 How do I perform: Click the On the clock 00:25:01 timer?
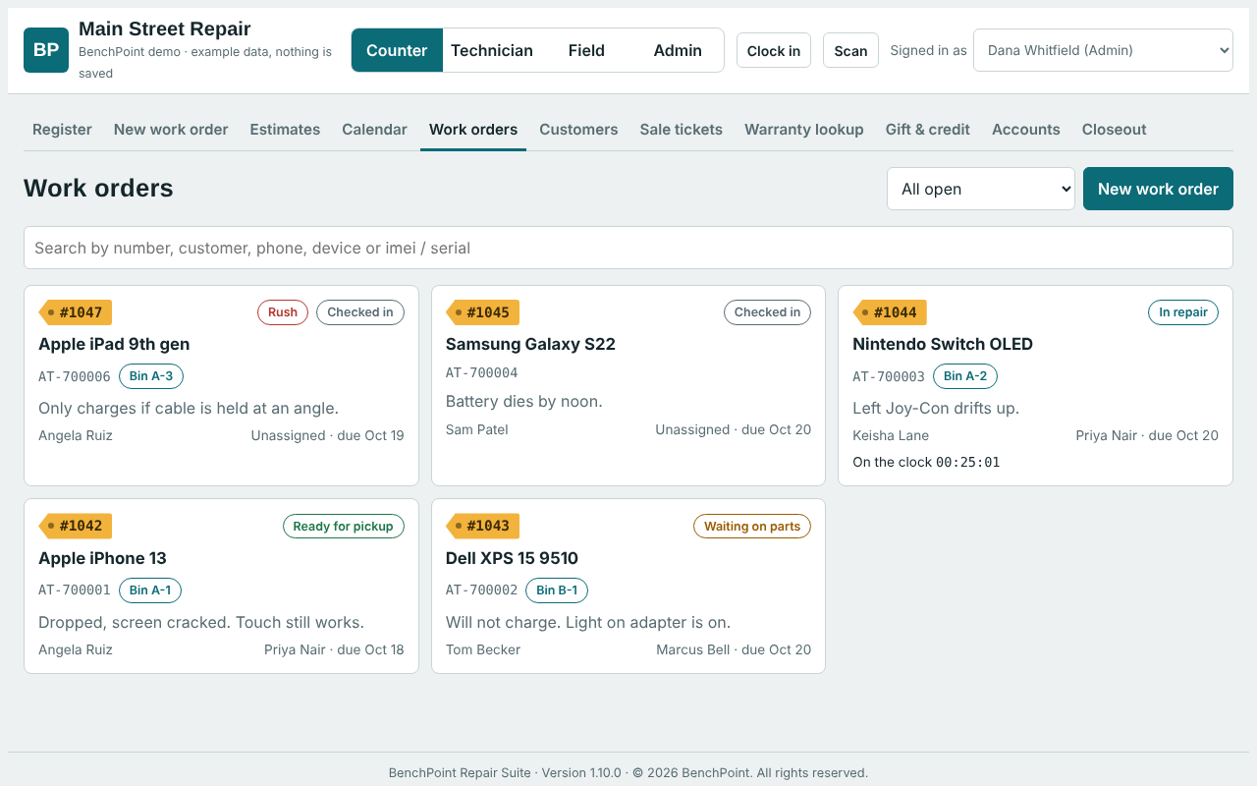pyautogui.click(x=926, y=462)
